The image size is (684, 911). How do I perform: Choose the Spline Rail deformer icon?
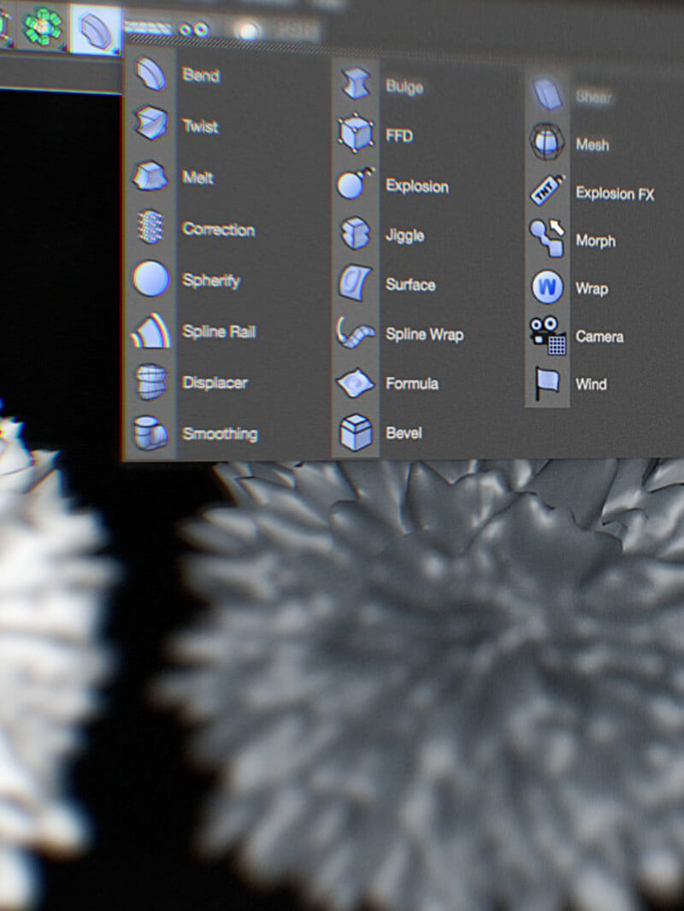pyautogui.click(x=150, y=332)
